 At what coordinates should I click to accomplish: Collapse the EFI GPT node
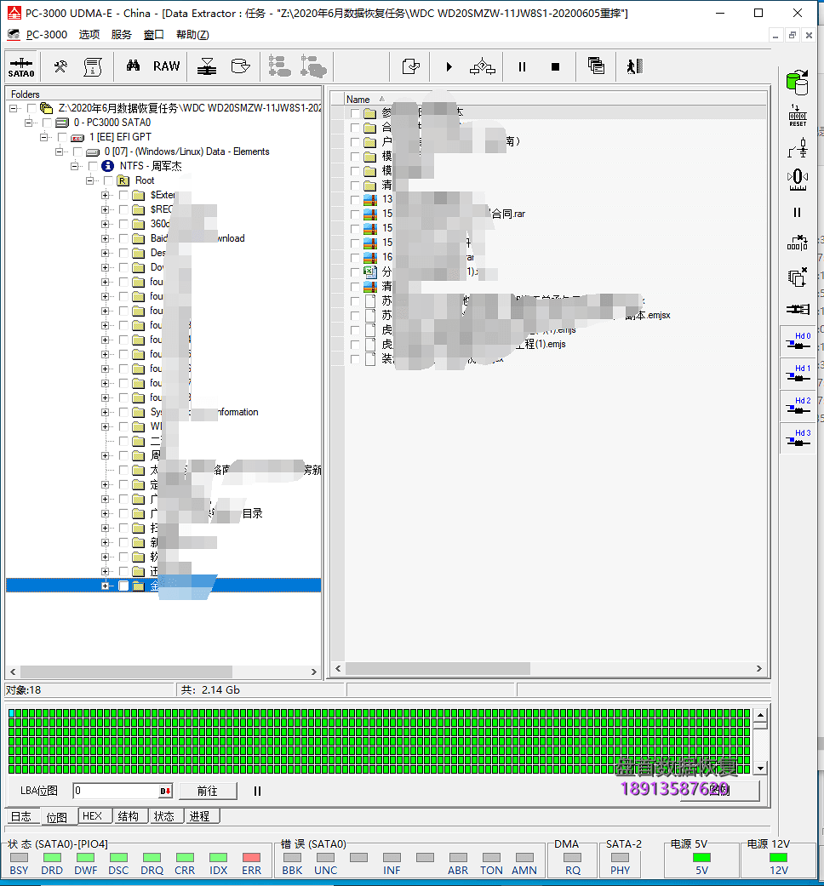point(43,137)
